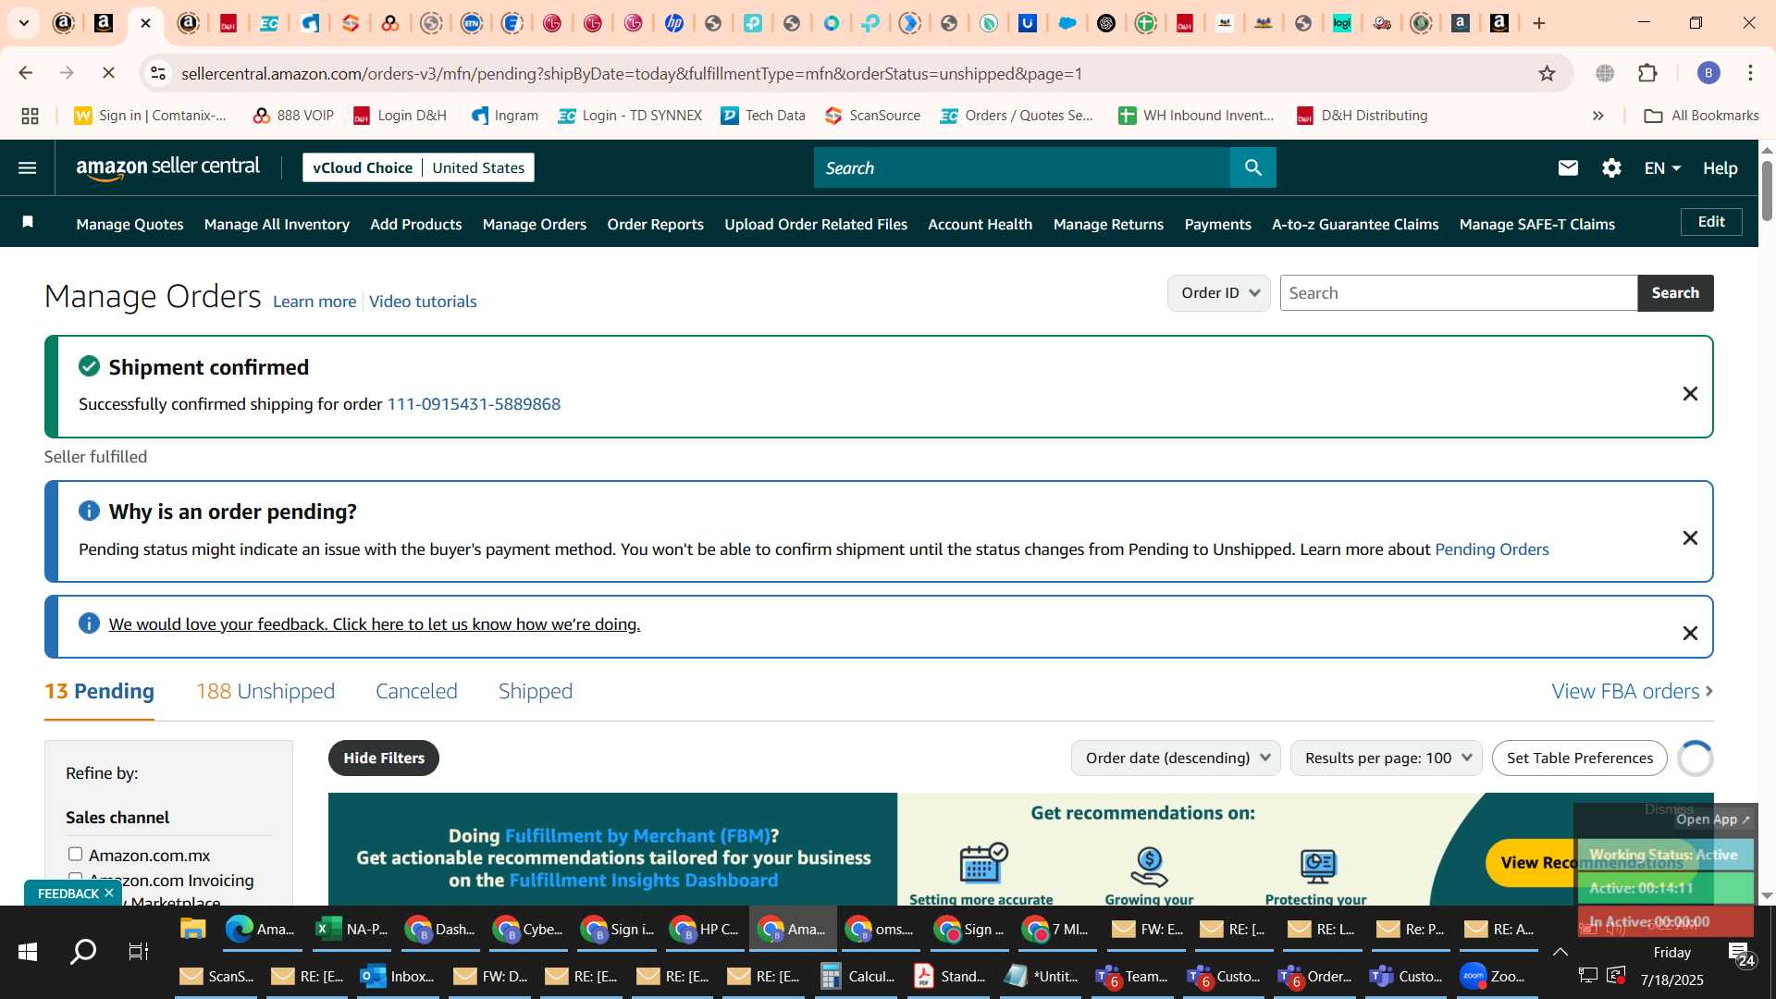Open the Shipped orders tab
1776x999 pixels.
tap(536, 691)
